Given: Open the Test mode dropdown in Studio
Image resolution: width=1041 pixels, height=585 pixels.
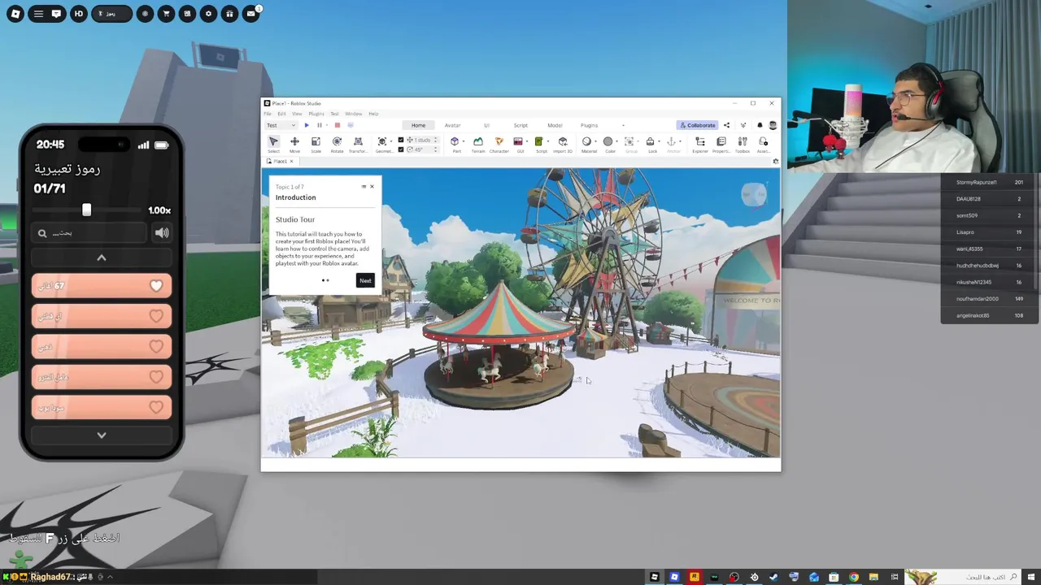Looking at the screenshot, I should (x=282, y=125).
